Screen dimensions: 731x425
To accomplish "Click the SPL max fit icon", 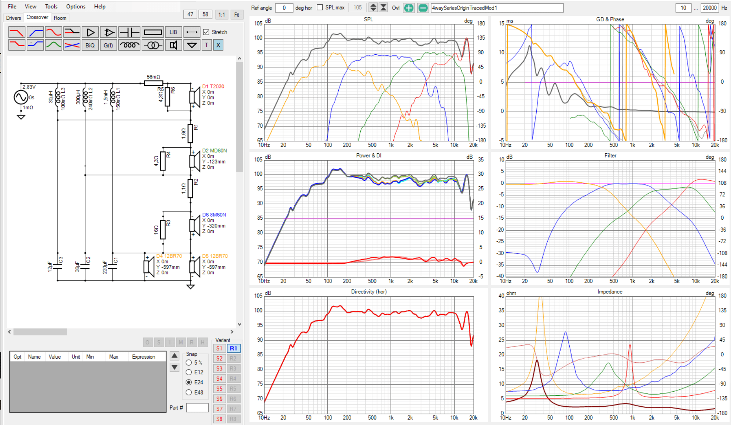I will tap(383, 7).
